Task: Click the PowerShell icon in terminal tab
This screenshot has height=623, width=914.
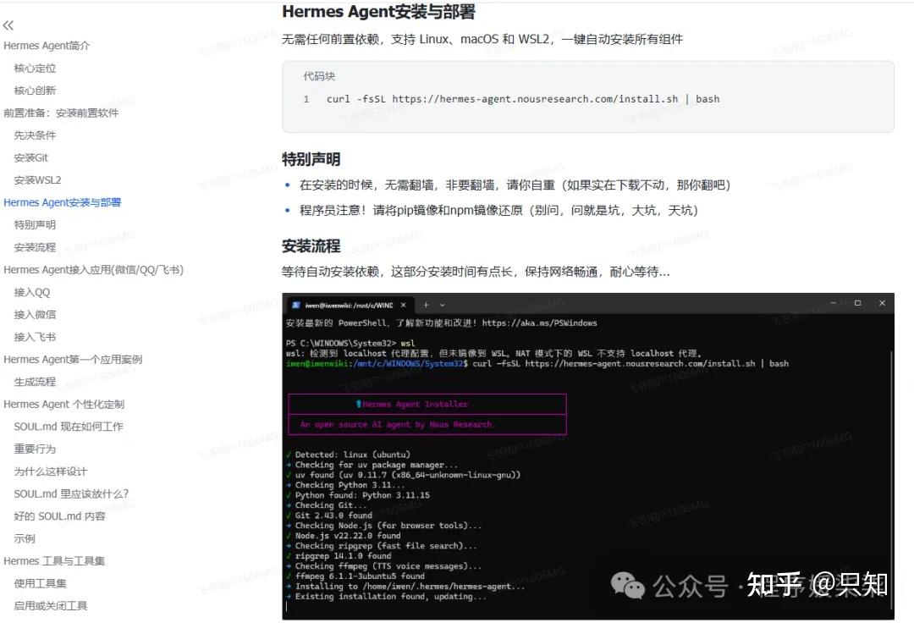Action: pyautogui.click(x=296, y=305)
